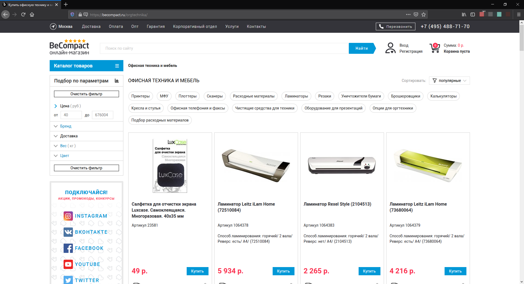
Task: Click the user account icon
Action: tap(391, 48)
